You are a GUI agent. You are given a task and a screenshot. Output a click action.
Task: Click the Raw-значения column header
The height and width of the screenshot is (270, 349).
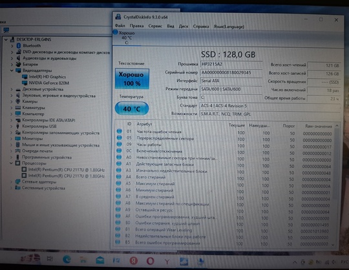coord(319,126)
